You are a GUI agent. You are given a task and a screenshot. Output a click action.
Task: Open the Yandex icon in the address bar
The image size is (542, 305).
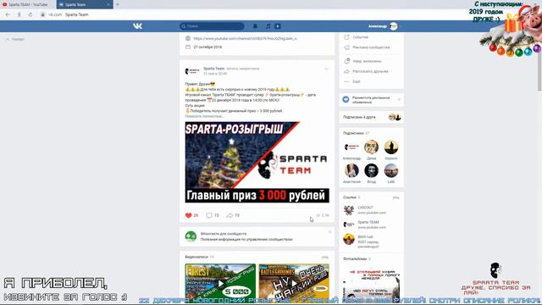pyautogui.click(x=19, y=14)
